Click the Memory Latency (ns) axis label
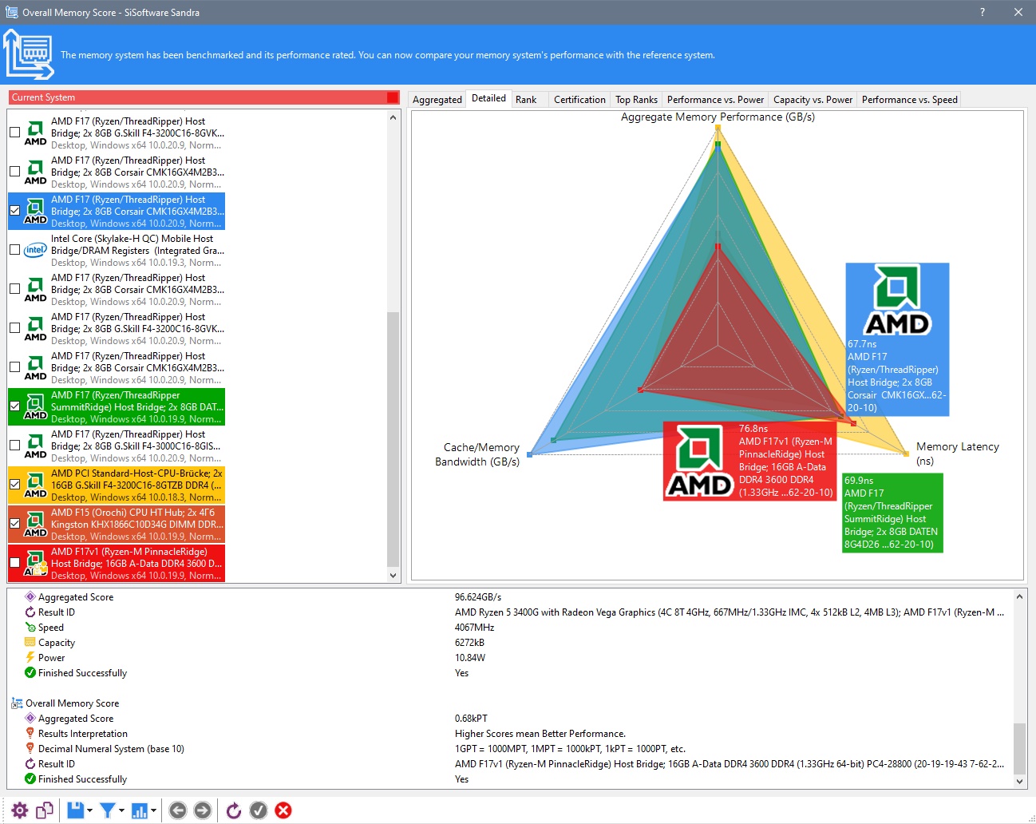Viewport: 1036px width, 824px height. (958, 454)
